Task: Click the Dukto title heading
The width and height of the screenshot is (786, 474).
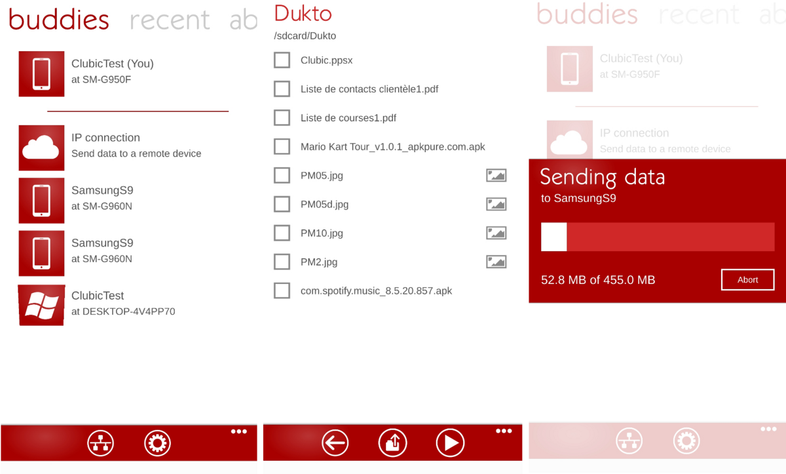Action: [303, 13]
